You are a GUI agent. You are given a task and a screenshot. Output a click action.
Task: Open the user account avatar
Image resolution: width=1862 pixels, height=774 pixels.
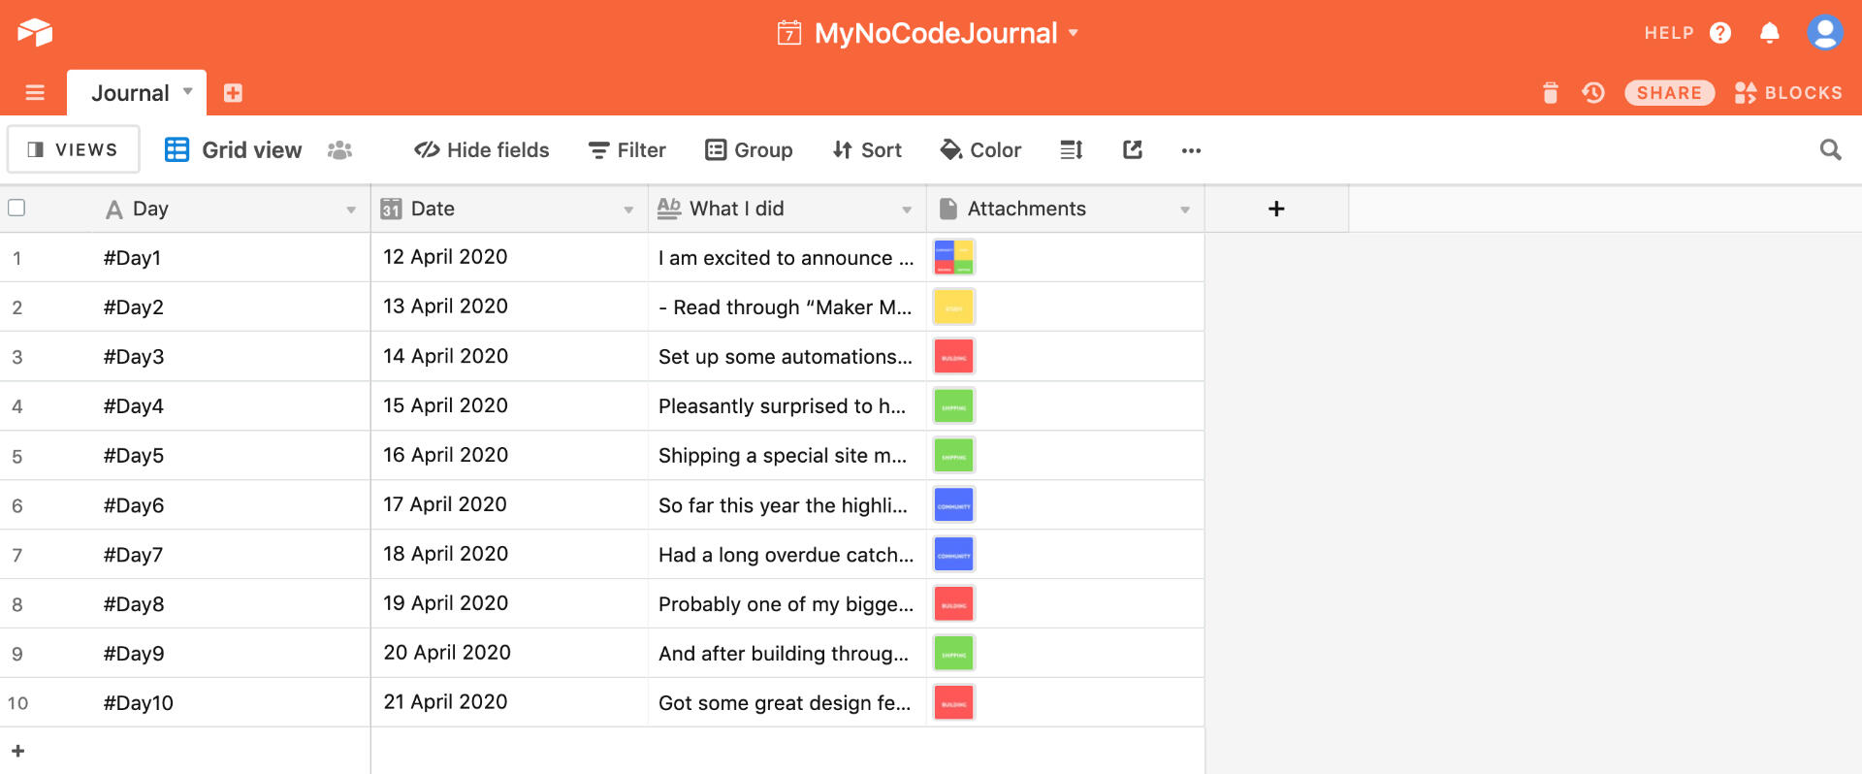1824,33
